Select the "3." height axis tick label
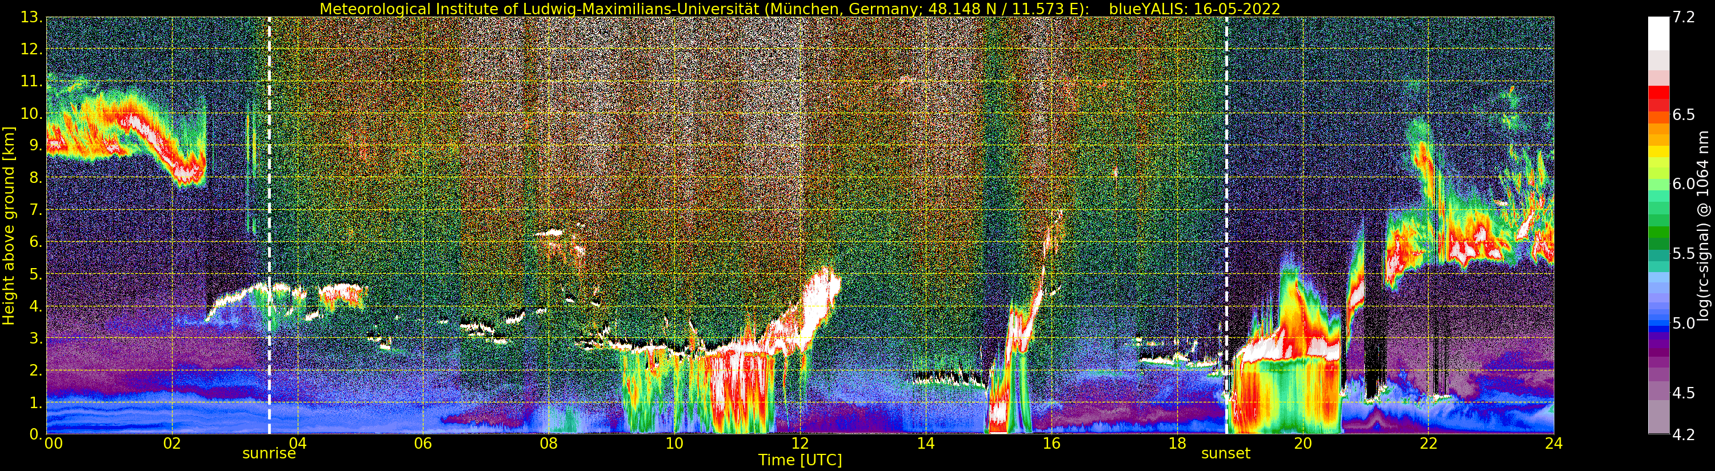1715x471 pixels. tap(35, 338)
